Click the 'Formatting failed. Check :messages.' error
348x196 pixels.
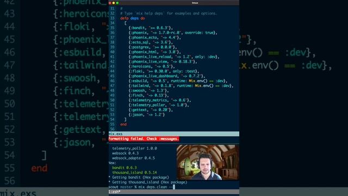[144, 139]
